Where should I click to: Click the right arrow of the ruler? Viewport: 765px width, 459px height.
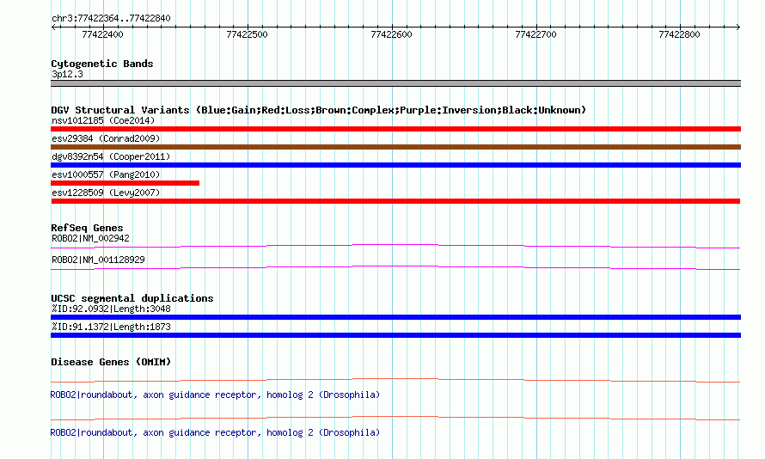[x=738, y=27]
